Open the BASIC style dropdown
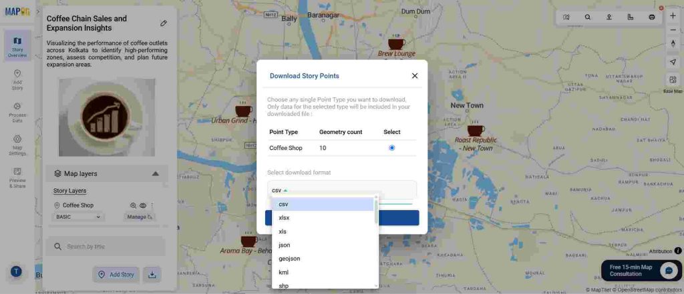The image size is (684, 294). (79, 217)
